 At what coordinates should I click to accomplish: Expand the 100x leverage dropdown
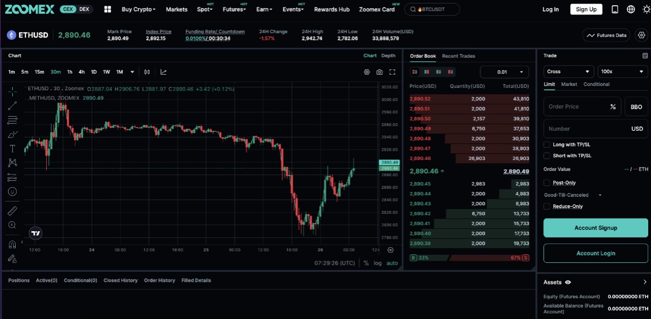pyautogui.click(x=622, y=72)
